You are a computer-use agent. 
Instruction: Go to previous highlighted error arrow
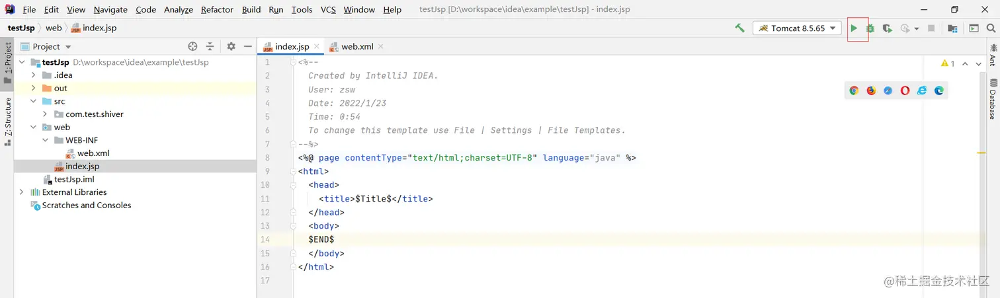965,63
